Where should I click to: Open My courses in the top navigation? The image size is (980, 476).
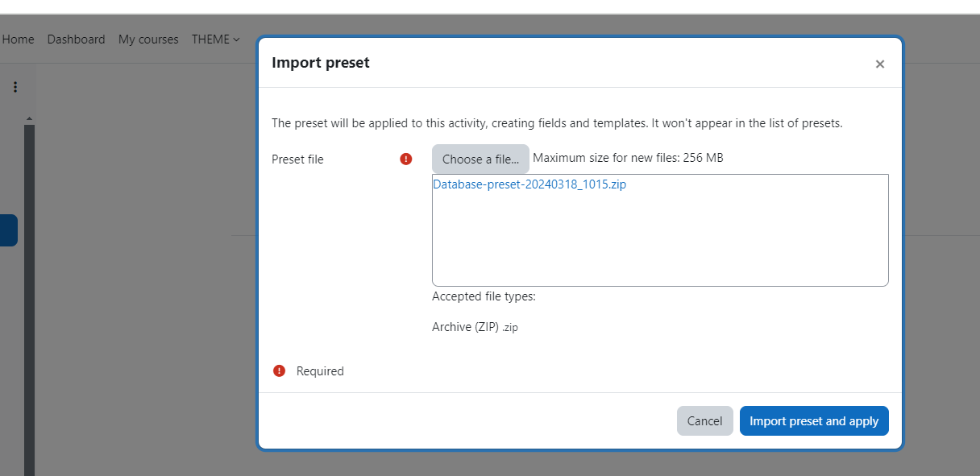[x=148, y=39]
